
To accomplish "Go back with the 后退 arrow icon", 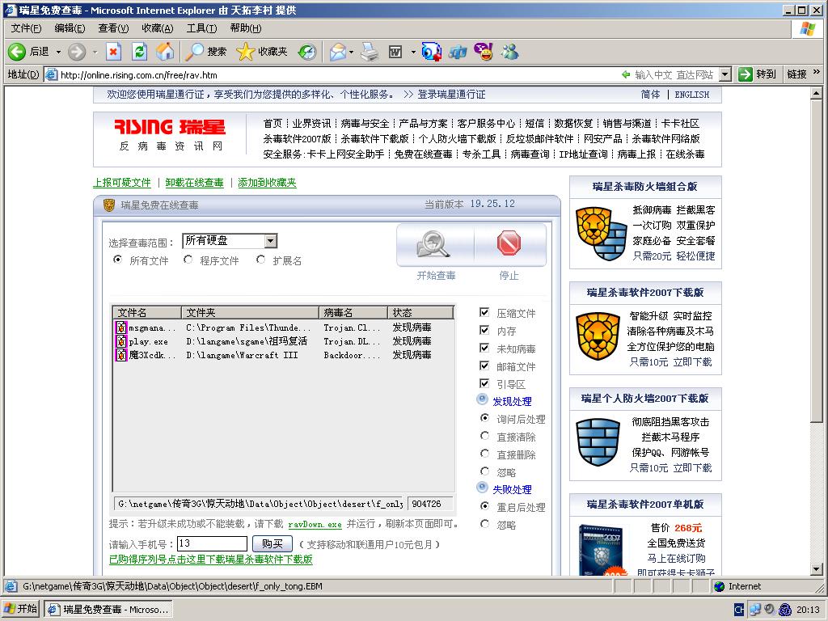I will [16, 52].
